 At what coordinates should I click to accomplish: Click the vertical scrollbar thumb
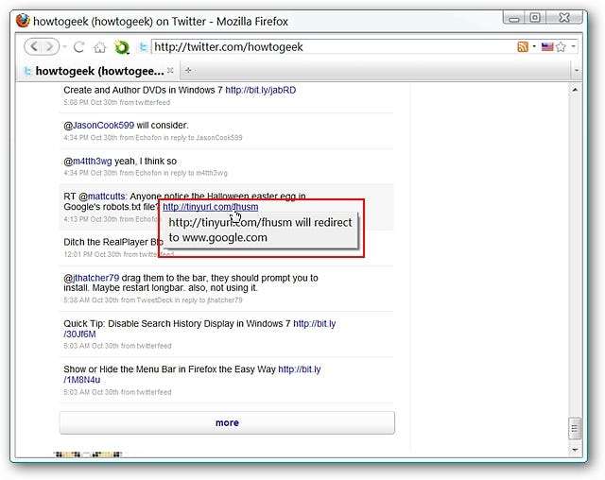[x=575, y=428]
